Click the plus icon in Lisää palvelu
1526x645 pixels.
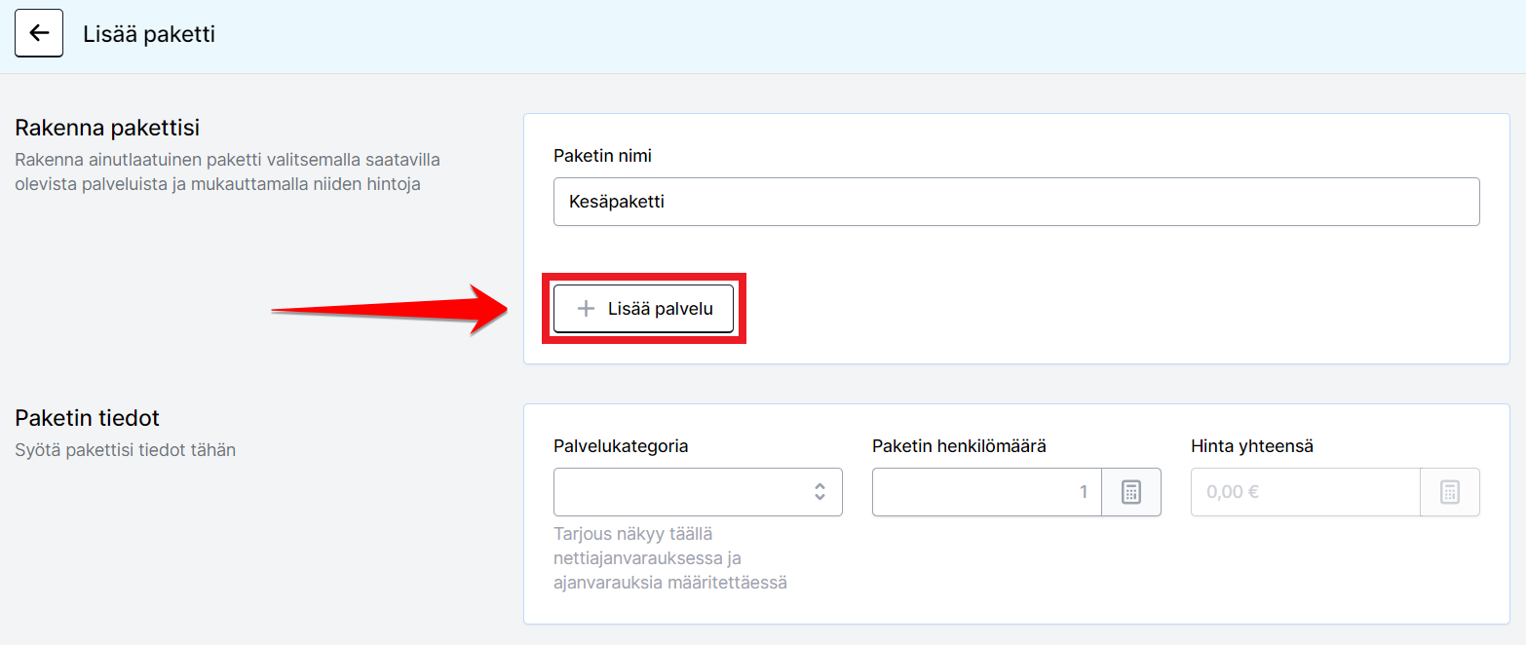click(x=586, y=309)
